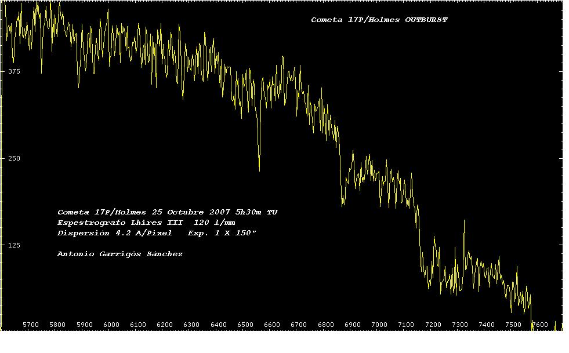Click the author name 'Antonio Garrigós Sánchez'
The width and height of the screenshot is (569, 353).
pos(120,254)
